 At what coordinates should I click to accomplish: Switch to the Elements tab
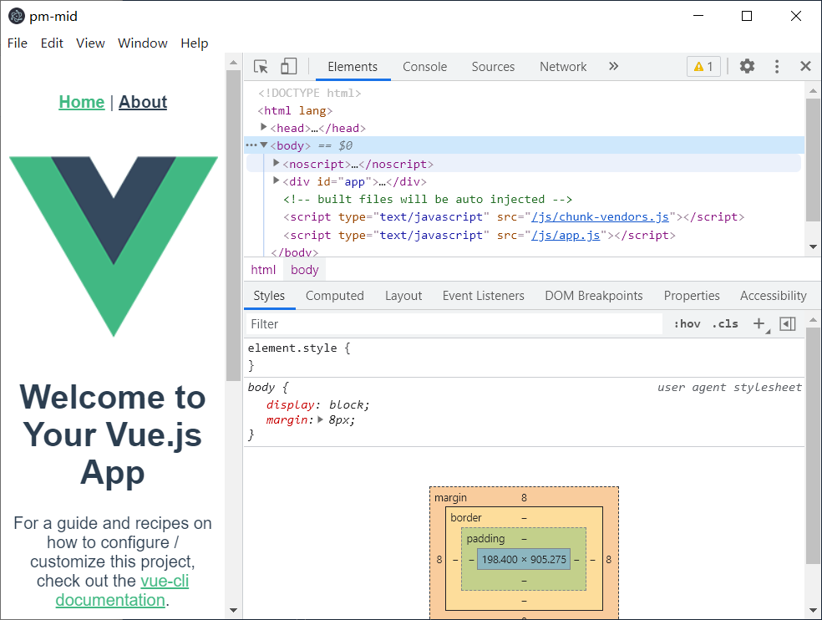click(x=353, y=67)
